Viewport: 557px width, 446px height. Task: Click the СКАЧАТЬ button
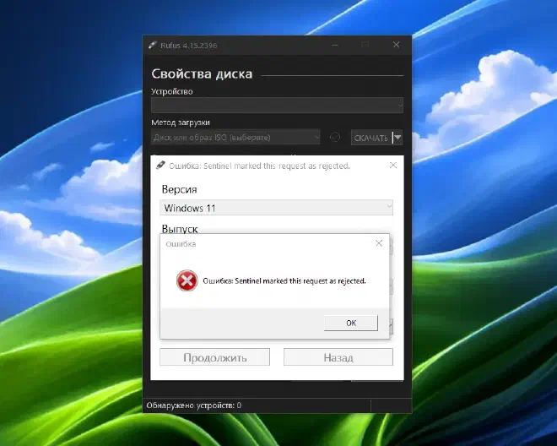pyautogui.click(x=370, y=138)
